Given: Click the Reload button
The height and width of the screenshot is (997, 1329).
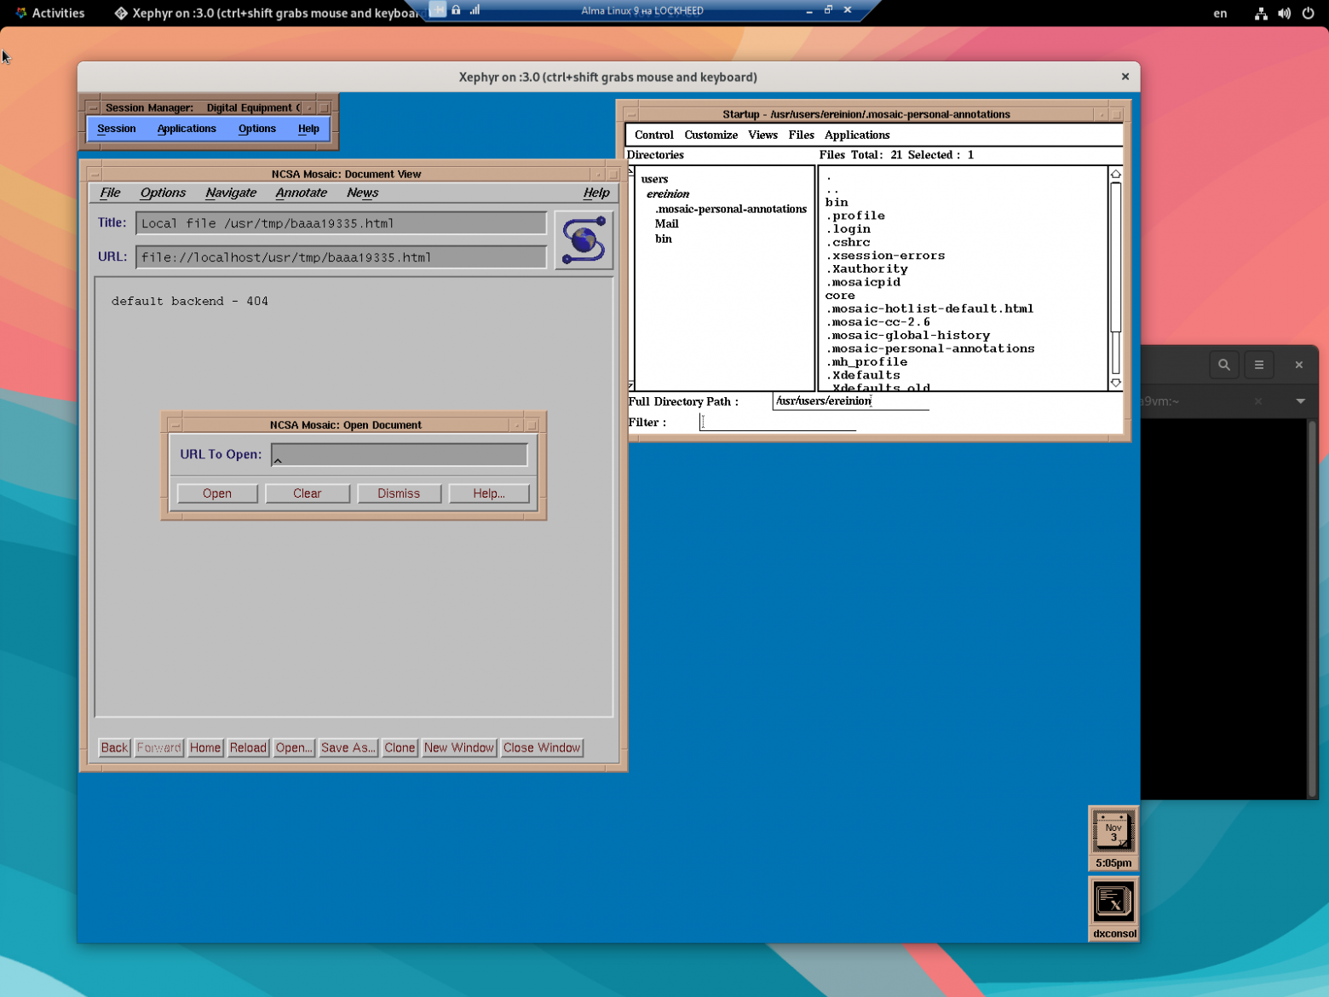Looking at the screenshot, I should [248, 747].
